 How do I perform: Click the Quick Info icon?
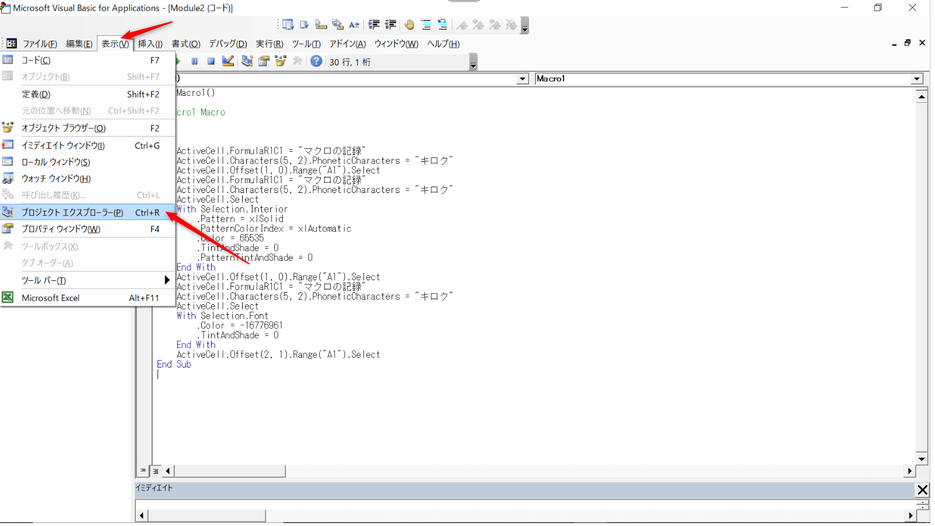(321, 25)
